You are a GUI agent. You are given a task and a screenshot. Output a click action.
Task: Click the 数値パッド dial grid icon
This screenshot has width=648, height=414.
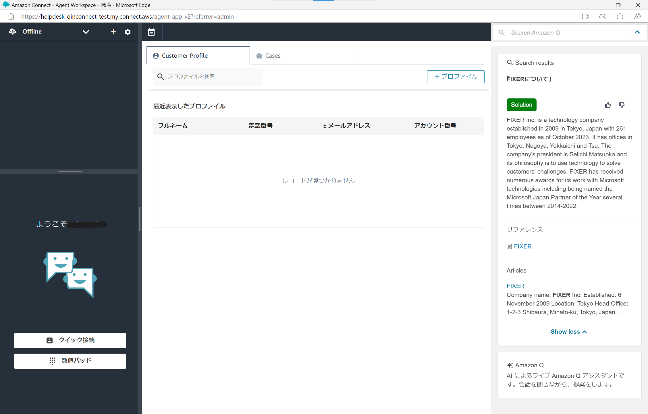click(x=52, y=361)
